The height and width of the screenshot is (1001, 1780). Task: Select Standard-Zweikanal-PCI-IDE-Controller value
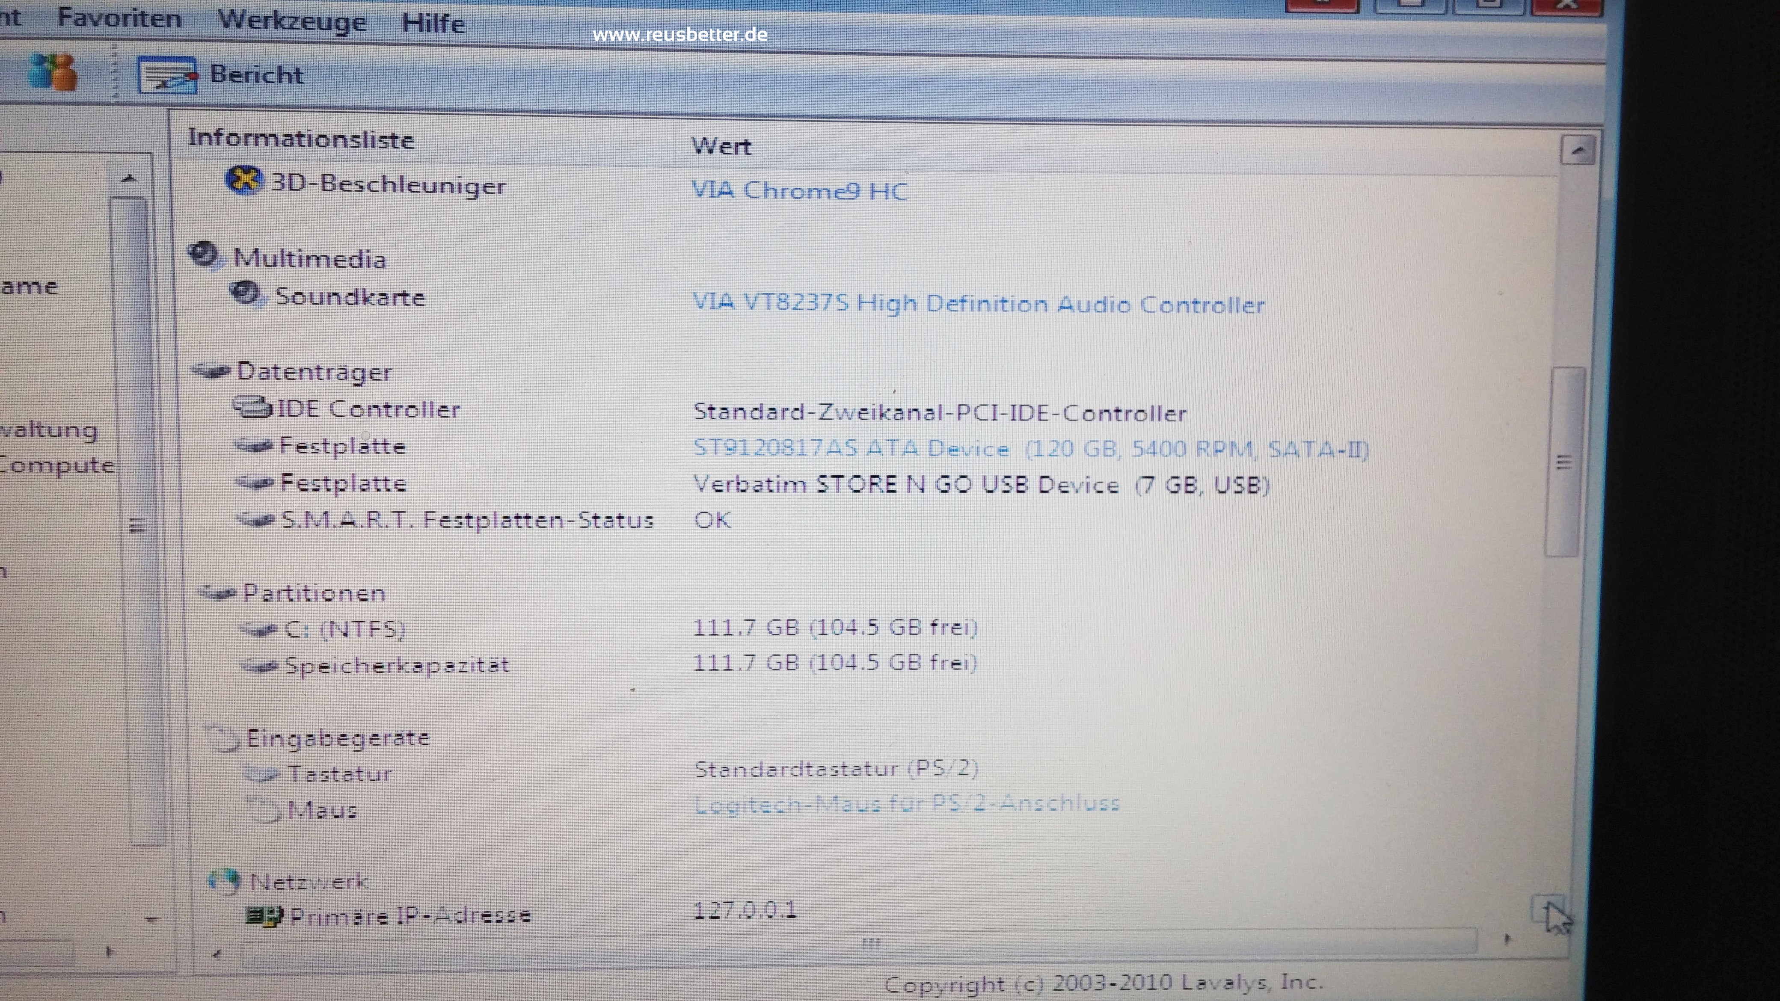pyautogui.click(x=940, y=412)
